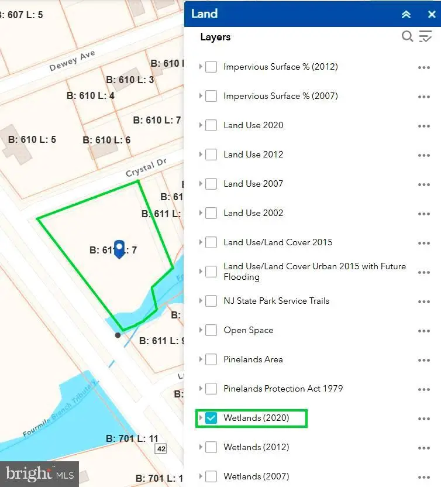Enable the Open Space layer checkbox
The height and width of the screenshot is (487, 441).
tap(211, 330)
